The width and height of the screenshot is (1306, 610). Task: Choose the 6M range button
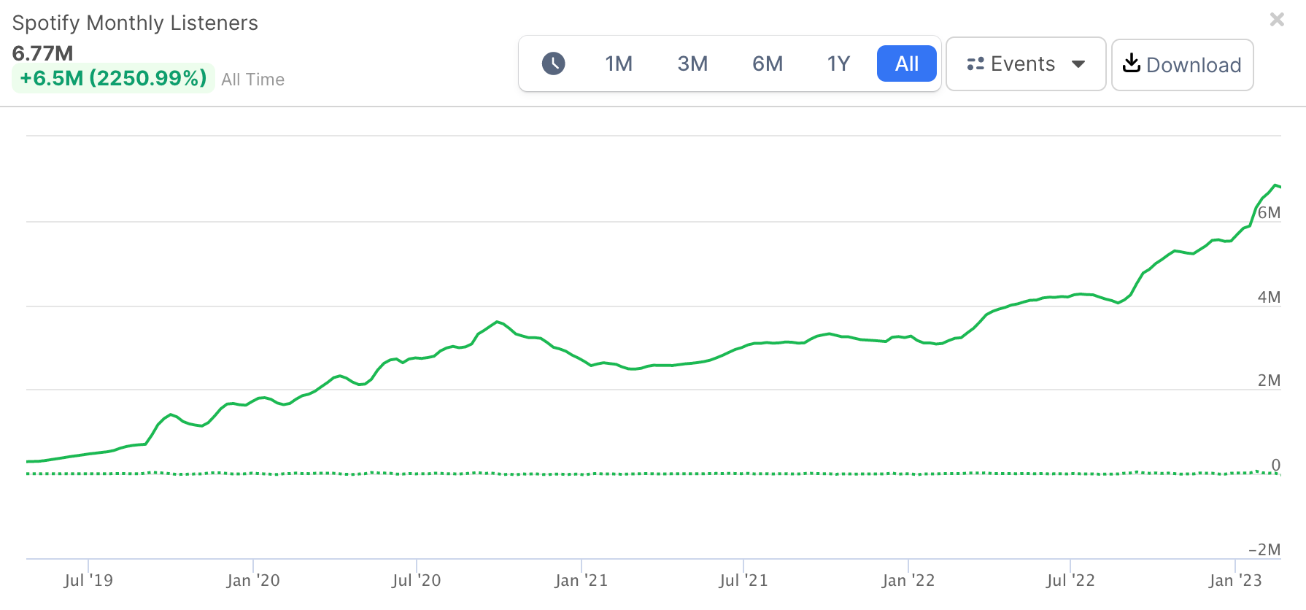coord(768,64)
